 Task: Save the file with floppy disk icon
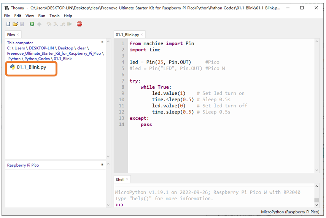[x=22, y=24]
